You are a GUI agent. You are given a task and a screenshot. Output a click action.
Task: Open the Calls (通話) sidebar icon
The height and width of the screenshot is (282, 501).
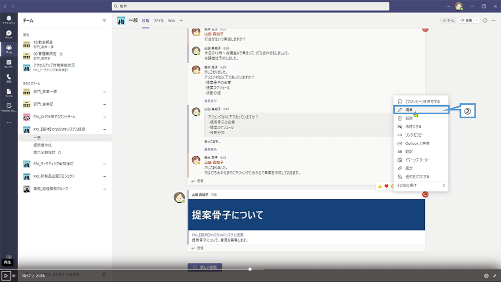point(9,78)
